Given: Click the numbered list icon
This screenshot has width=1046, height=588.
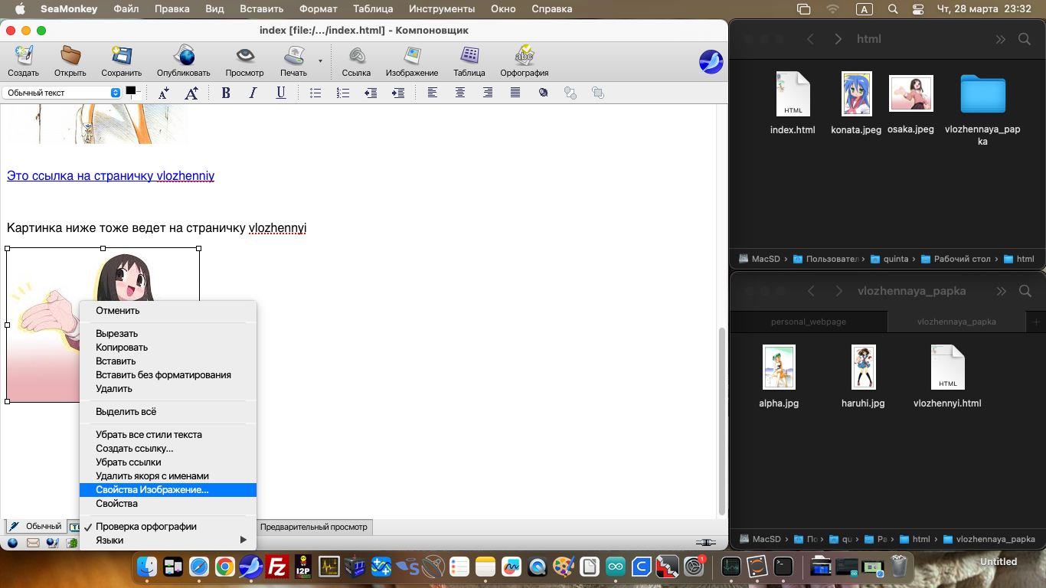Looking at the screenshot, I should click(x=343, y=93).
